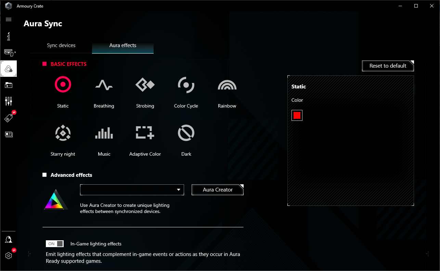Choose the Breathing effect icon
440x271 pixels.
tap(104, 84)
